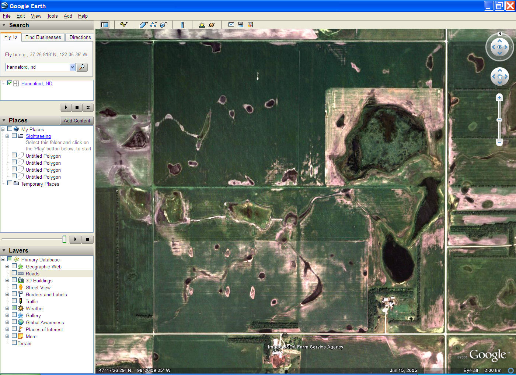
Task: Email the current view envelope icon
Action: pyautogui.click(x=231, y=25)
